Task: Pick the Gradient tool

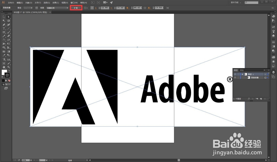Action: pos(9,52)
